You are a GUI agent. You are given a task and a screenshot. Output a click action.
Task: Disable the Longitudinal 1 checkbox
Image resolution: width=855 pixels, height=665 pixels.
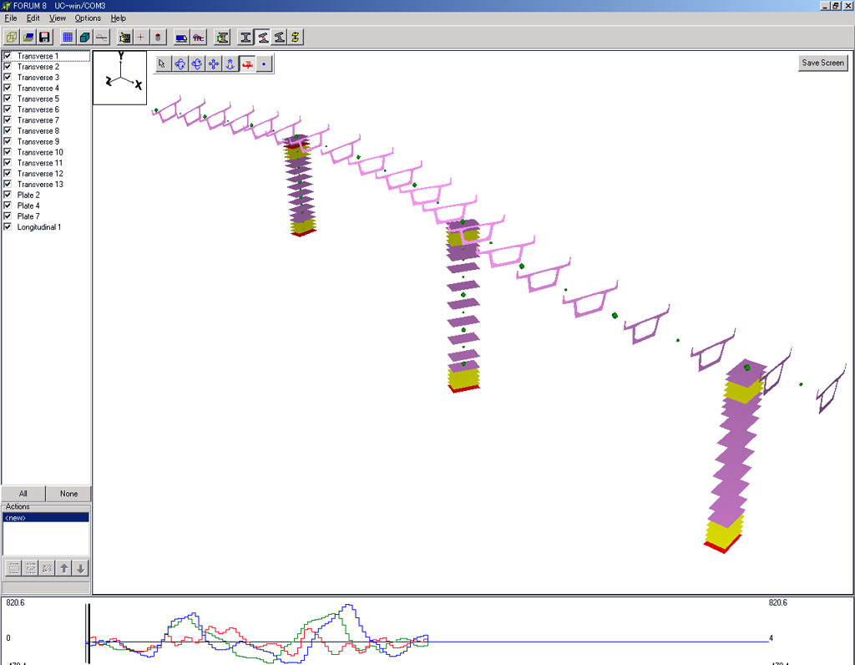coord(8,227)
